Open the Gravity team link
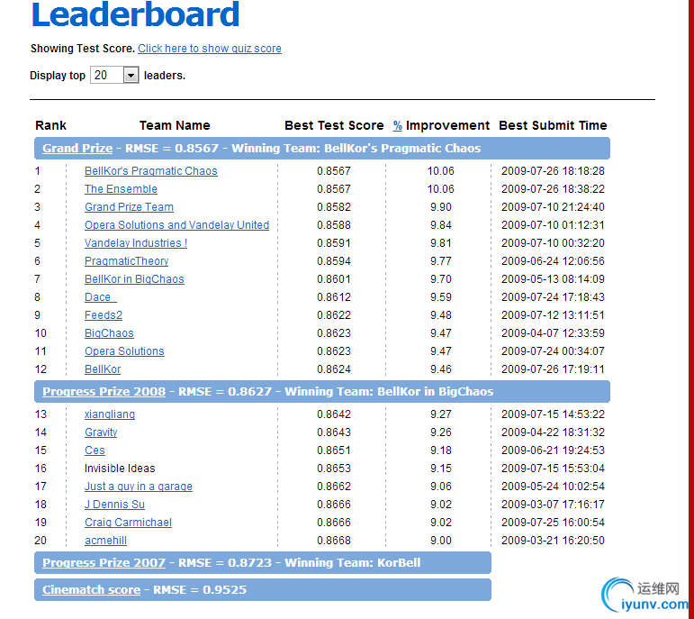This screenshot has height=619, width=694. tap(101, 432)
